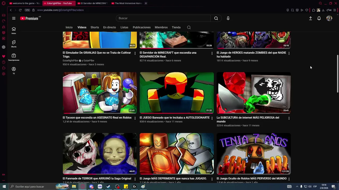Image resolution: width=339 pixels, height=190 pixels.
Task: Open video 'El Tycoon que escondía un ASESINATO Real en Roblox'
Action: pyautogui.click(x=97, y=118)
